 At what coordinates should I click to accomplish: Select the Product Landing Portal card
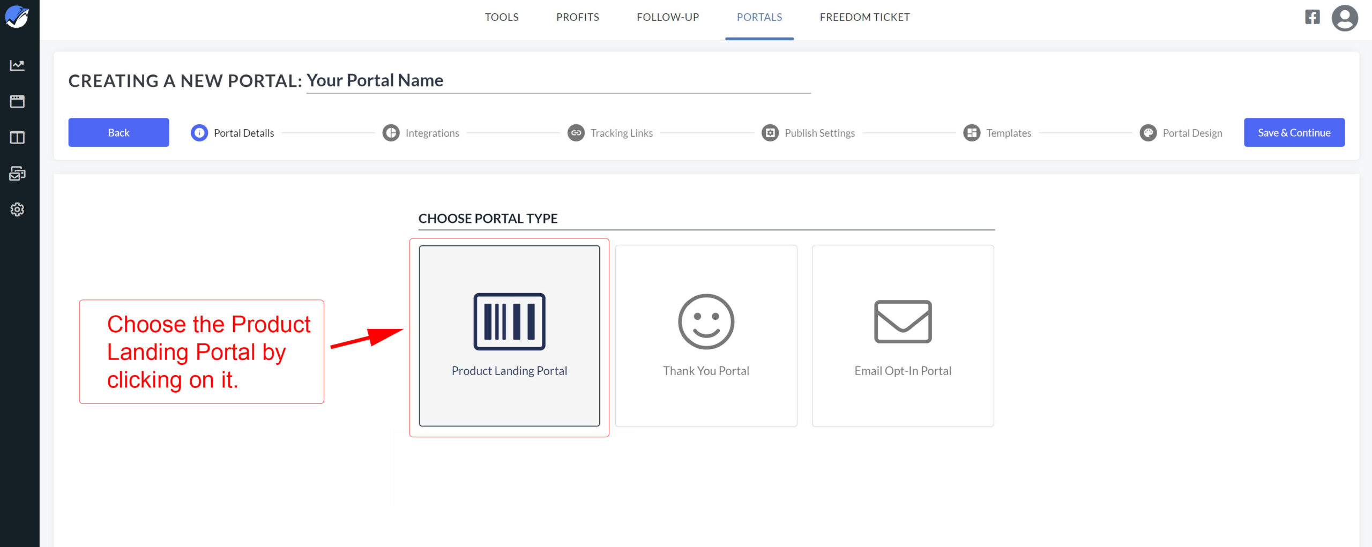[509, 336]
